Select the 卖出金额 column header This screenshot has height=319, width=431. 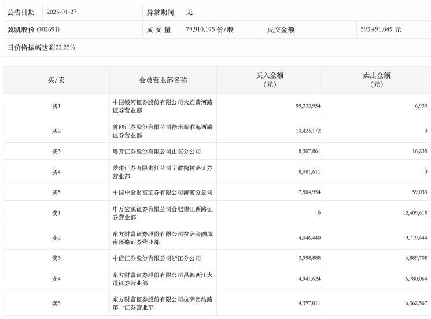[x=377, y=80]
